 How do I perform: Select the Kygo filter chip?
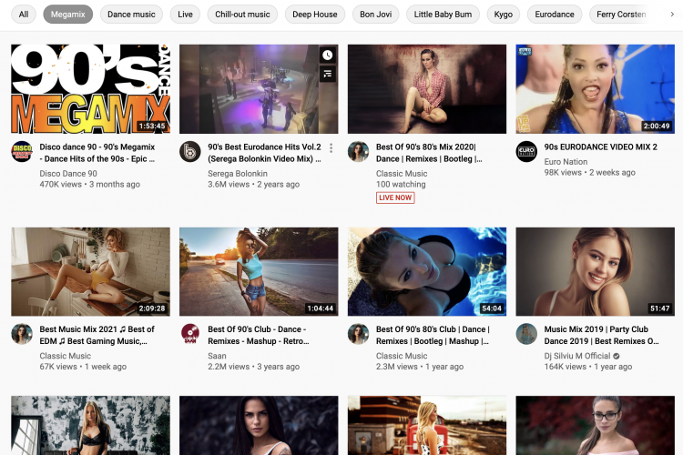(x=503, y=15)
